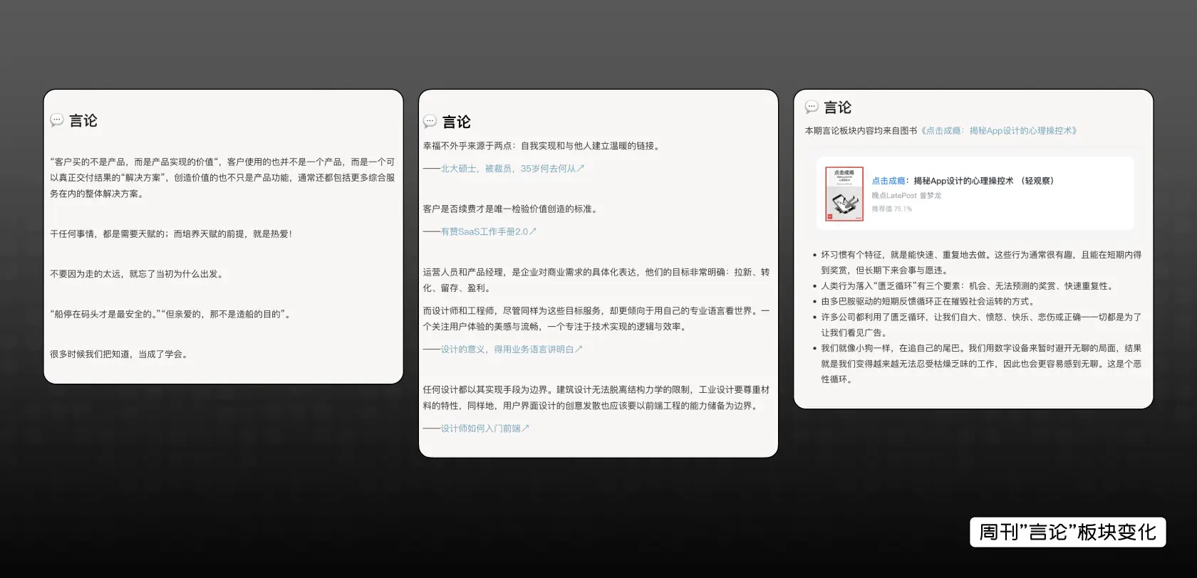Click the red 点击成瘾 book cover thumbnail
The width and height of the screenshot is (1197, 578).
844,194
